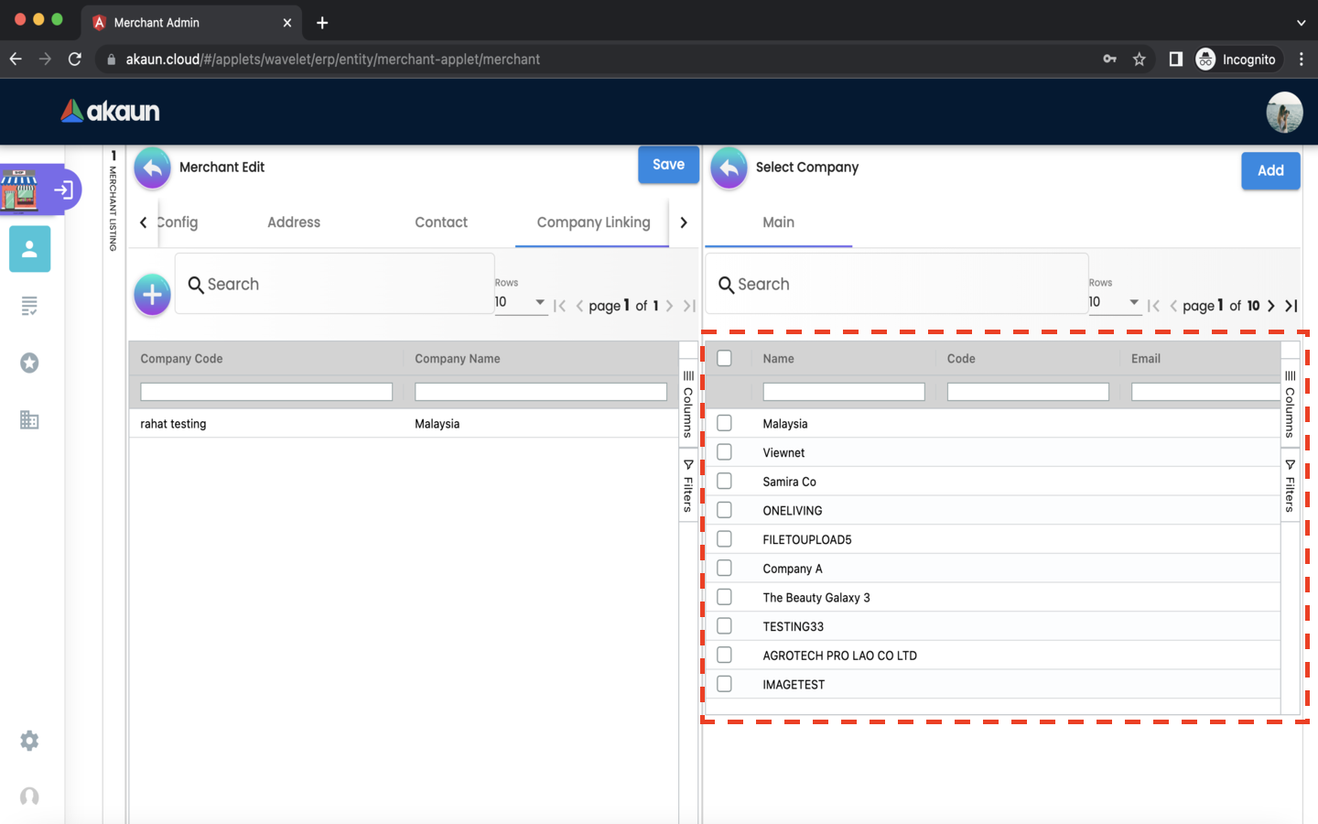
Task: Select the Samira Co checkbox
Action: (x=724, y=482)
